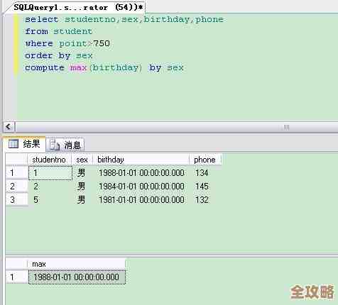Viewport: 338px width, 305px height.
Task: Click the 'from student' line in editor
Action: coord(58,31)
